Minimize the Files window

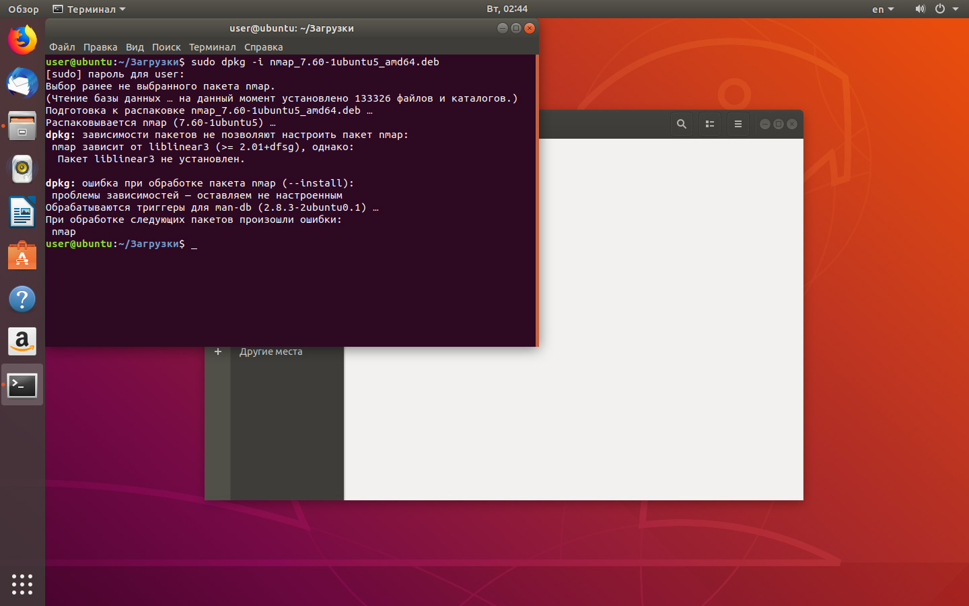tap(764, 124)
